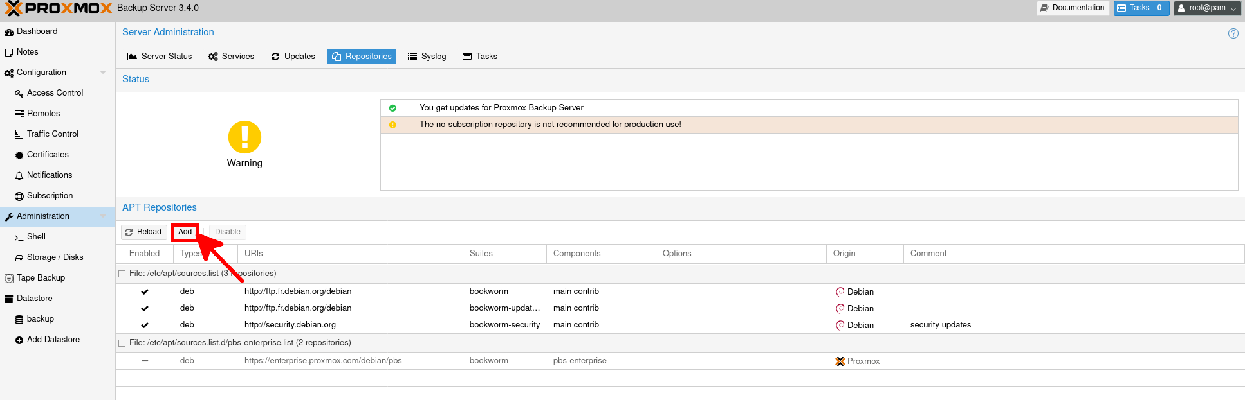
Task: Click disabled dash of pbs-enterprise row
Action: coord(145,361)
